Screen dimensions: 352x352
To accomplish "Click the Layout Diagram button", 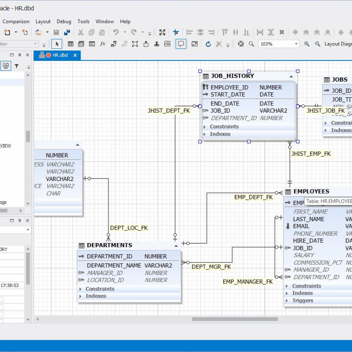I will (x=338, y=44).
